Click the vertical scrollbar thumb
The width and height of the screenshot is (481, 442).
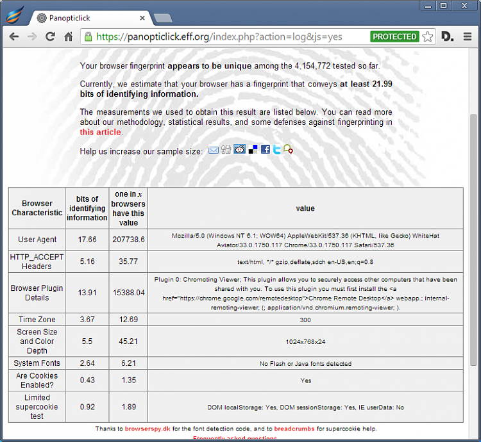(474, 240)
